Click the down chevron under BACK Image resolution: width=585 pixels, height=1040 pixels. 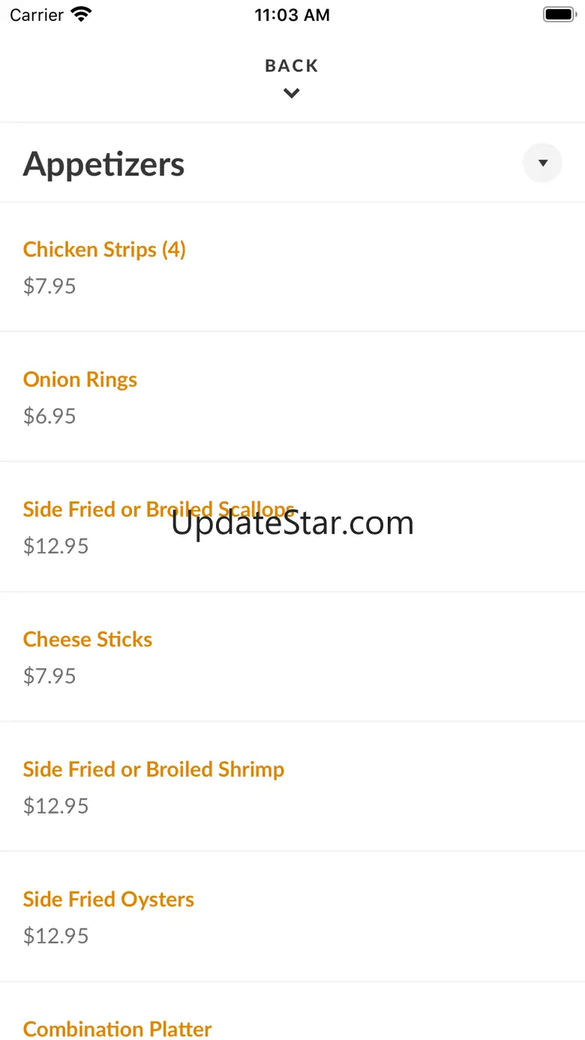tap(292, 93)
